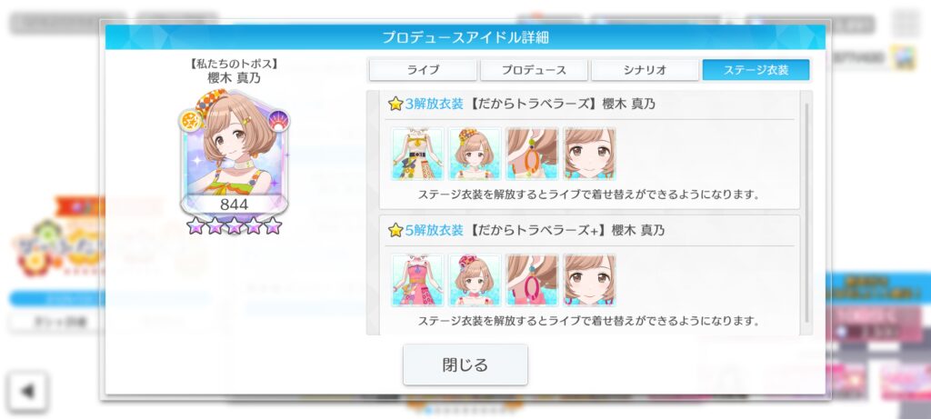Click the sun attribute icon on idol card
931x419 pixels.
pyautogui.click(x=190, y=121)
